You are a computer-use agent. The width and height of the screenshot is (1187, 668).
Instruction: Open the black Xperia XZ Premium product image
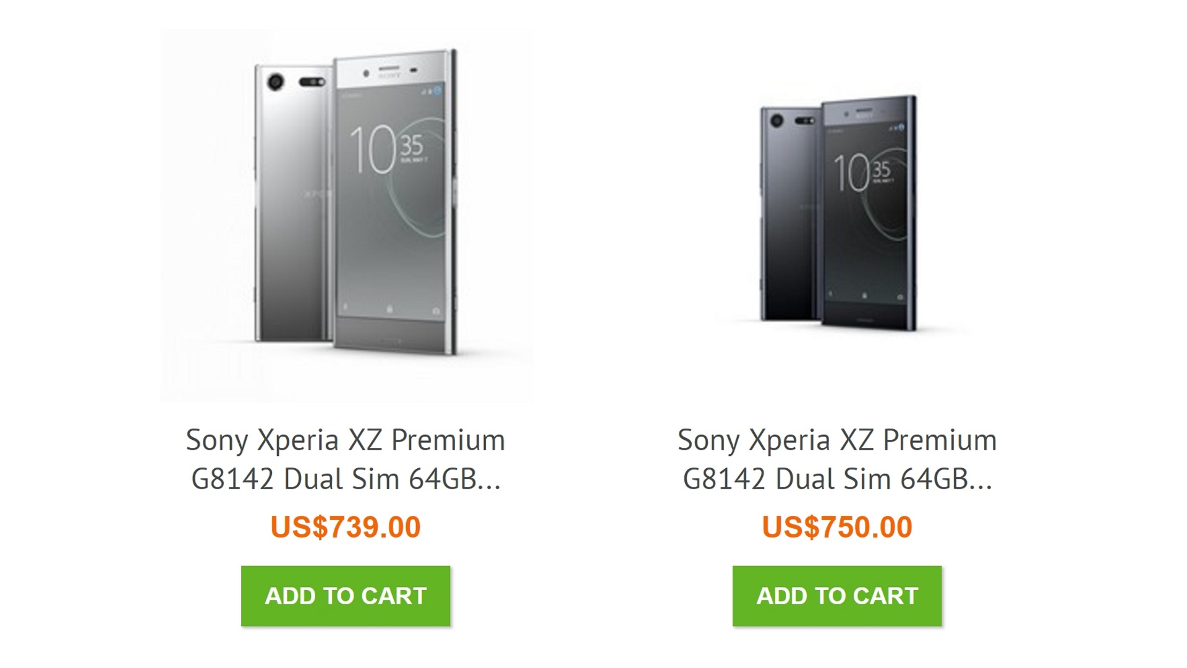[x=838, y=213]
